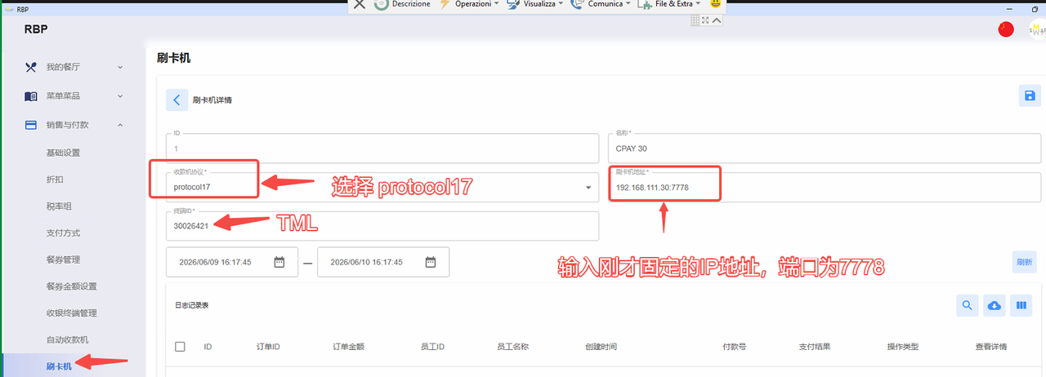This screenshot has width=1046, height=377.
Task: Expand the 我的餐厅 sidebar section
Action: tap(120, 67)
